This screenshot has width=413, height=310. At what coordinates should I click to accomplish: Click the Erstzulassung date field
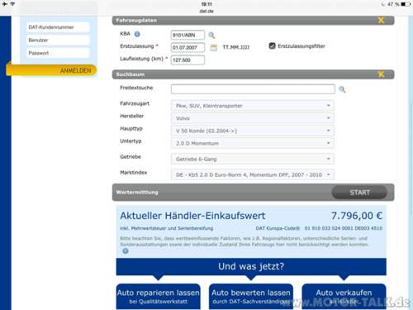point(188,47)
